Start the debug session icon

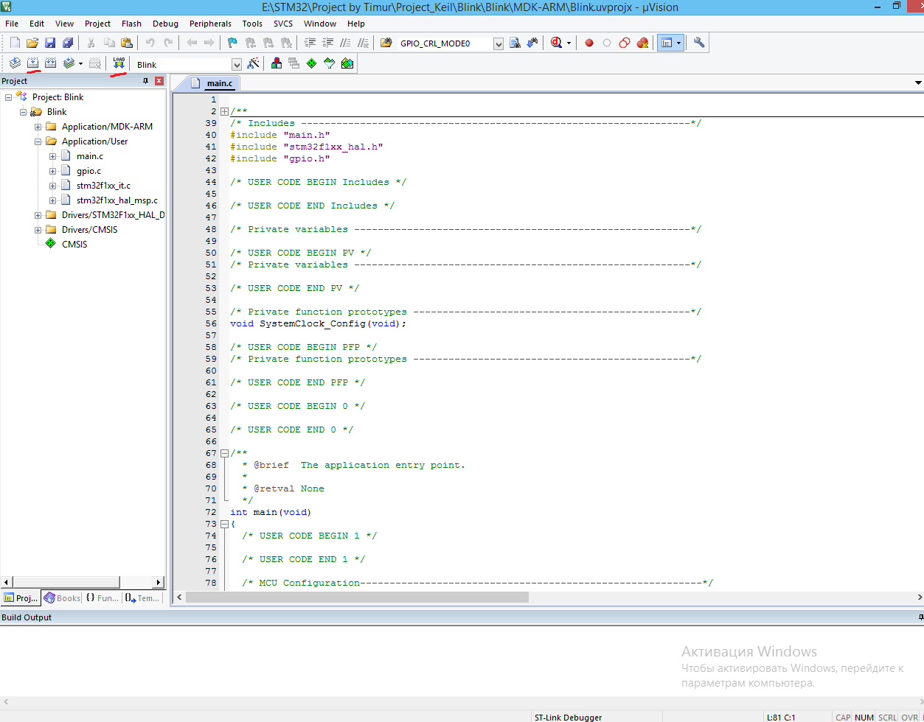point(556,43)
